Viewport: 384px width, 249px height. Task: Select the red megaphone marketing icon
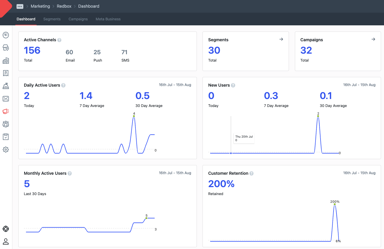click(x=6, y=111)
